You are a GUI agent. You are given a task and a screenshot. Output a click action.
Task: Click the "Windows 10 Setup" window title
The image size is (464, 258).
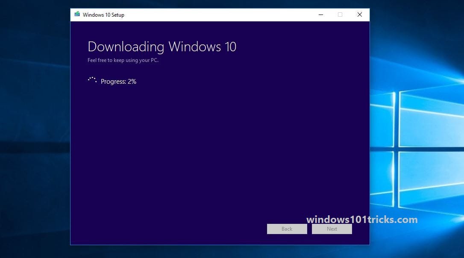point(103,15)
